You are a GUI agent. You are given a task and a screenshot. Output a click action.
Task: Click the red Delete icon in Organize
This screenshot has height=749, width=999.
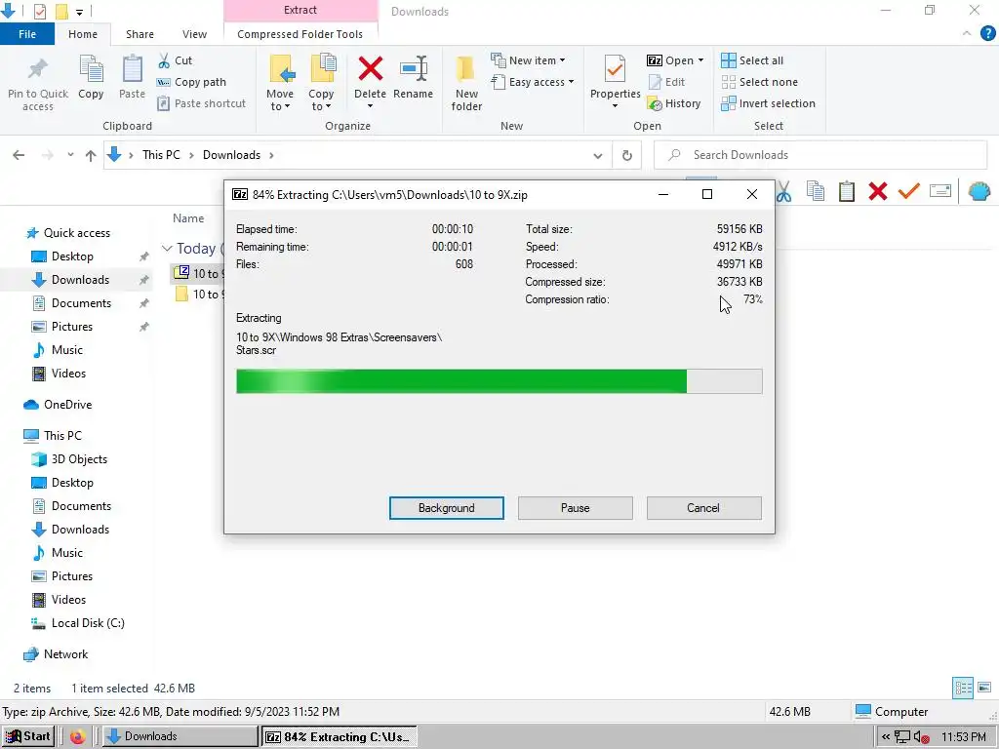370,69
